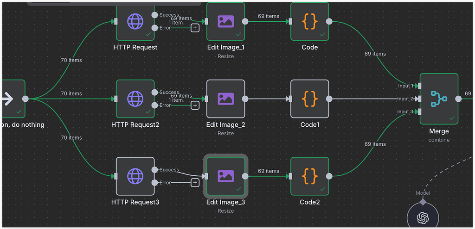Screen dimensions: 475x229
Task: Click the Model diamond connector
Action: 423,202
